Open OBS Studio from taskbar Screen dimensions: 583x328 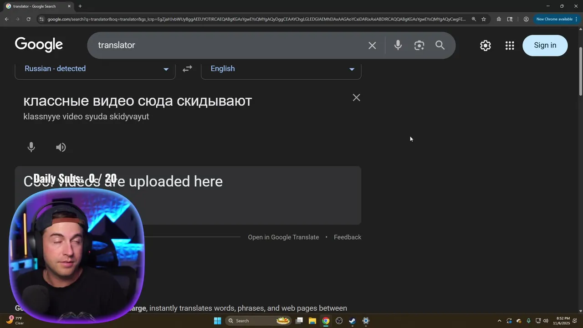tap(339, 321)
